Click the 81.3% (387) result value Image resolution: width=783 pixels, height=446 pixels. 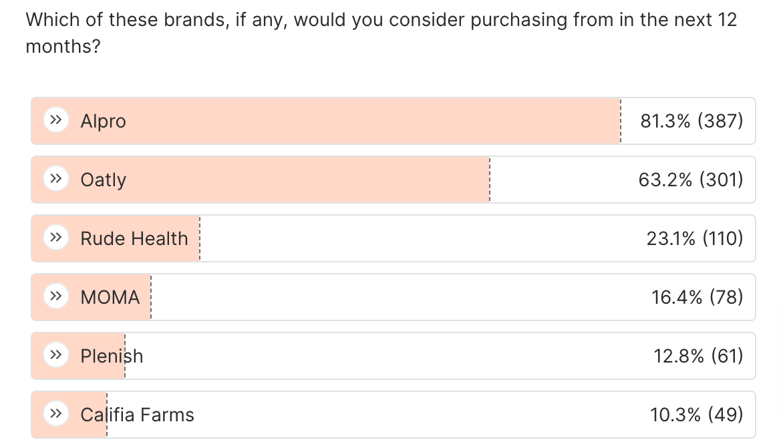click(x=691, y=121)
